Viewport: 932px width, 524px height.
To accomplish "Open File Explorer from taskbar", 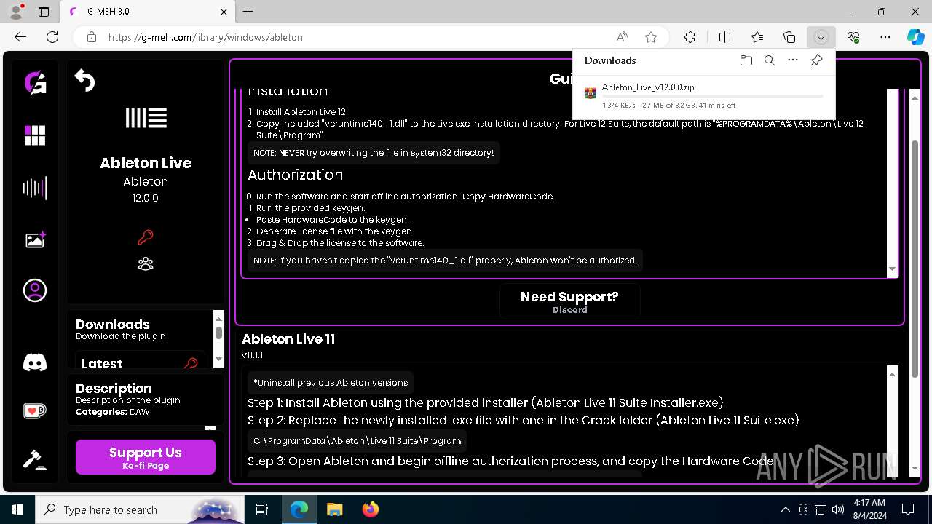I will (334, 509).
